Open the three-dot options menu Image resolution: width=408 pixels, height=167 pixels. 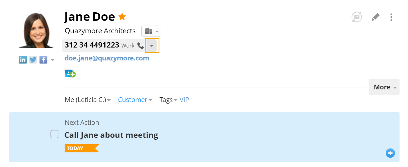click(391, 17)
